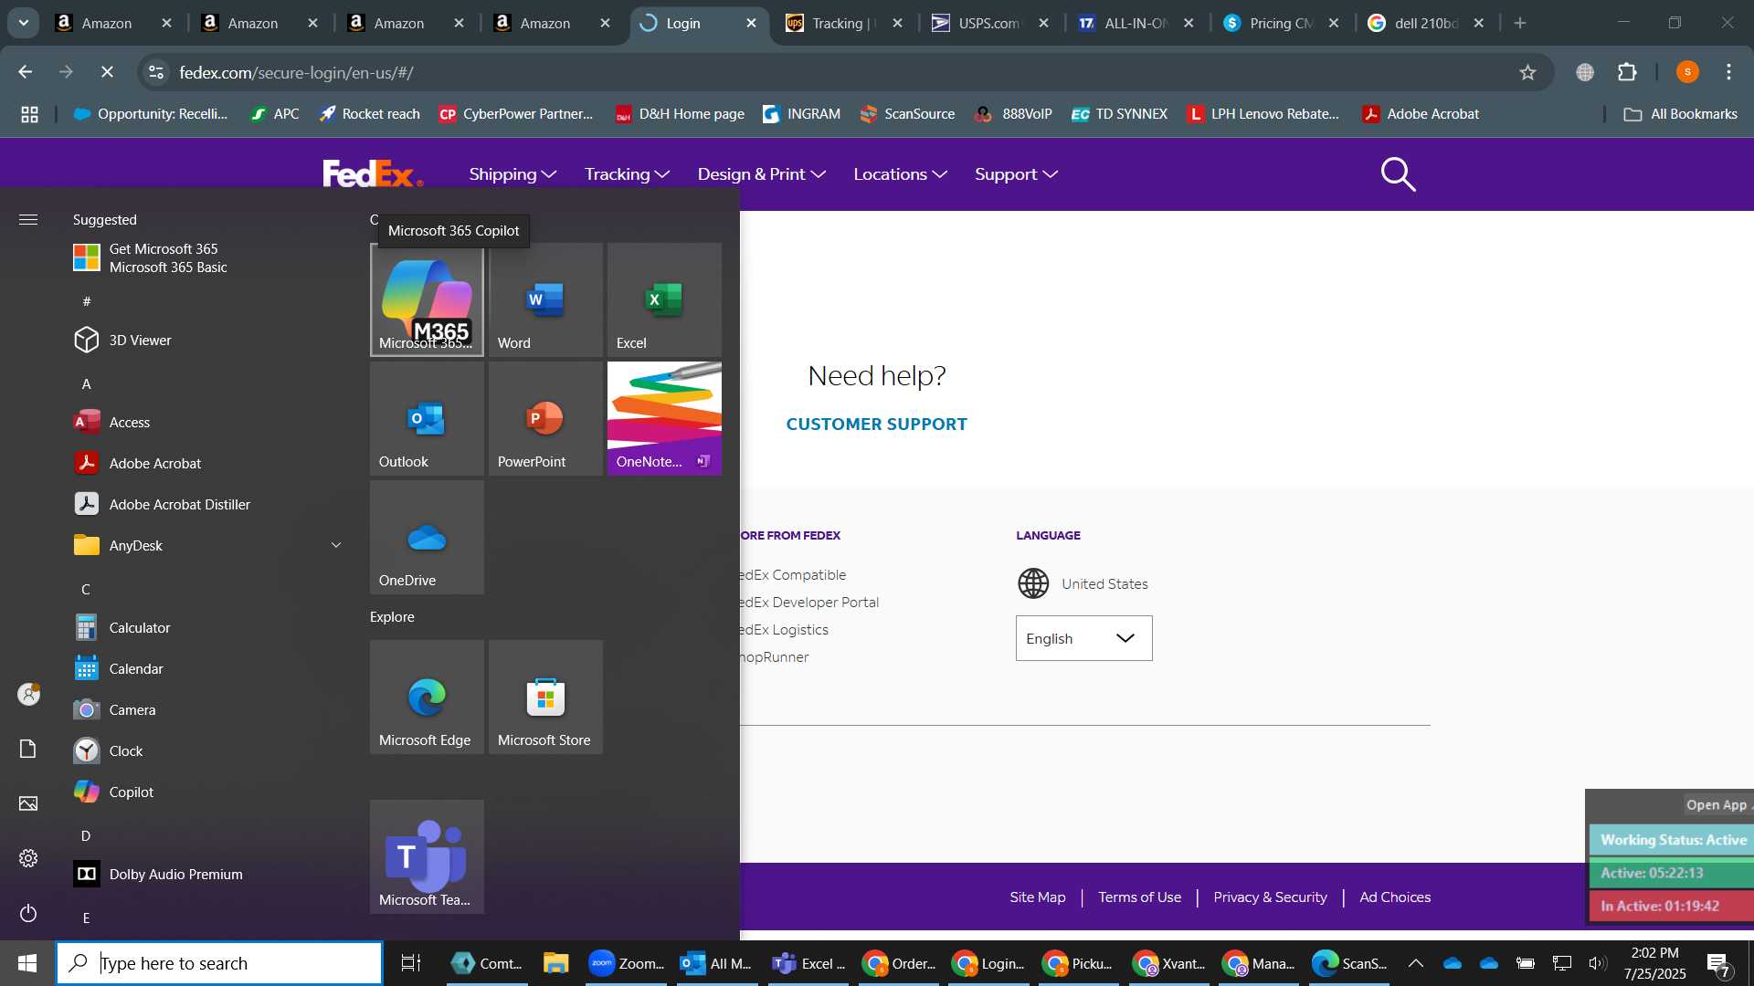Launch Excel from the Start tiles
This screenshot has height=986, width=1754.
tap(664, 299)
